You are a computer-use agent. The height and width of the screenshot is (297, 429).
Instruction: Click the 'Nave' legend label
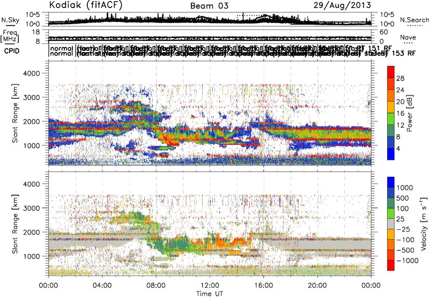coord(408,37)
